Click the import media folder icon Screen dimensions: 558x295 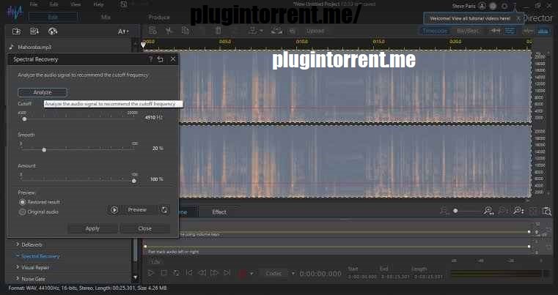click(x=16, y=31)
